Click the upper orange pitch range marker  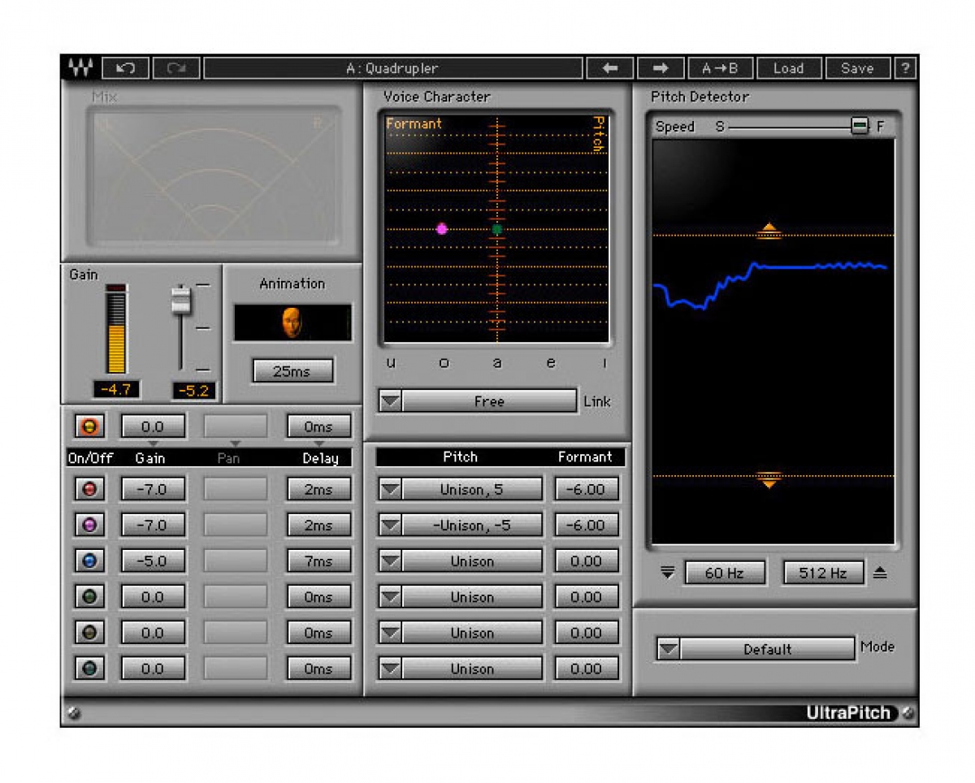[x=769, y=232]
